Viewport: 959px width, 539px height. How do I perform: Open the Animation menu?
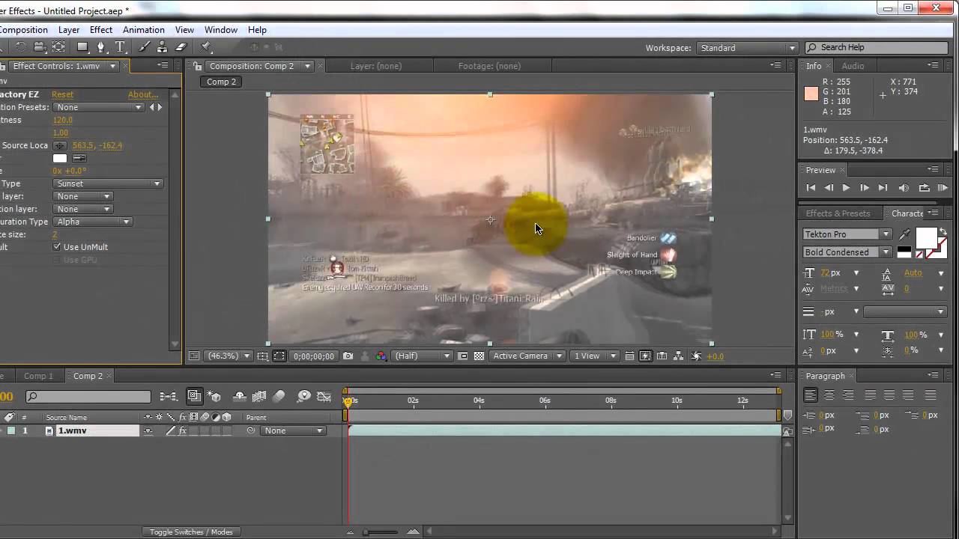coord(144,30)
